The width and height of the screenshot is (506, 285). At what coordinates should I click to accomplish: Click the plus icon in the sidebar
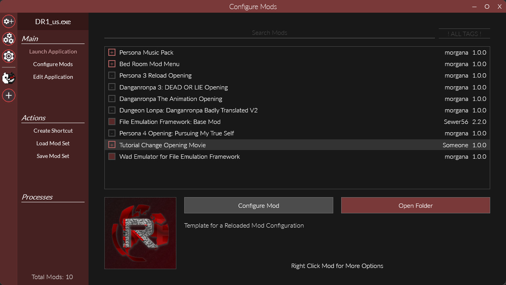coord(8,95)
